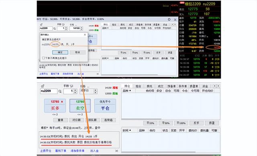257x156 pixels.
Task: Tick the 下单不再弹出此提示 checkbox
Action: [43, 58]
